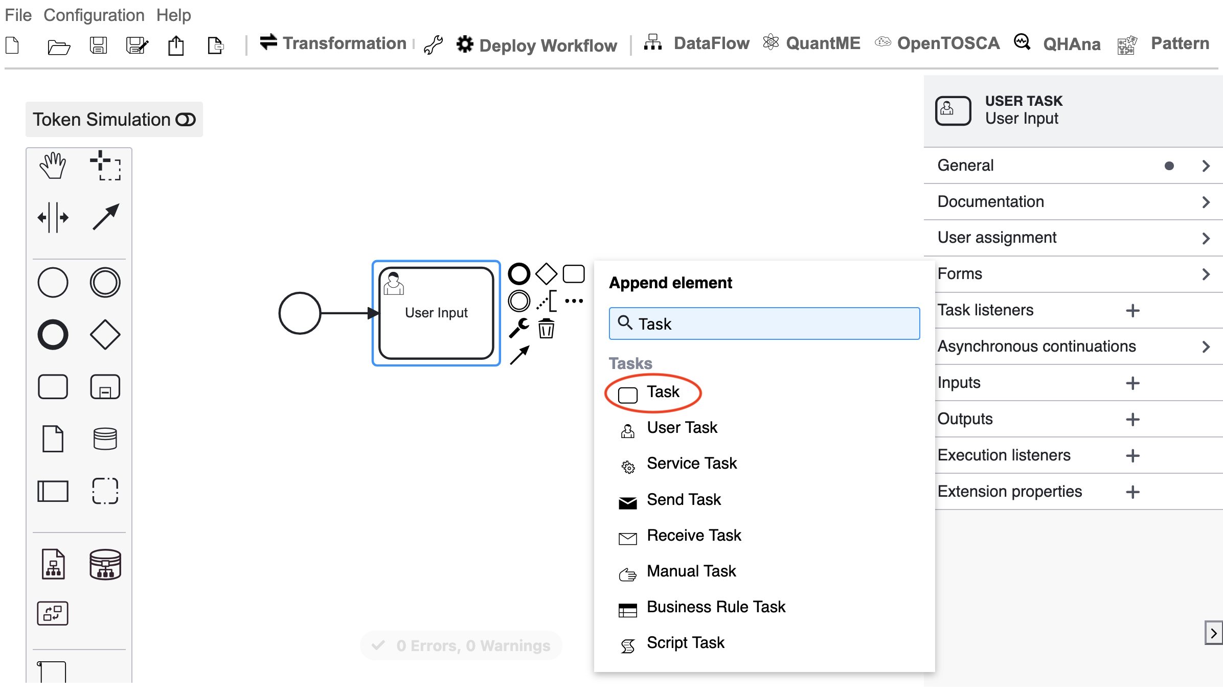Screen dimensions: 1223x694
Task: Start the Transformation action
Action: [x=333, y=43]
